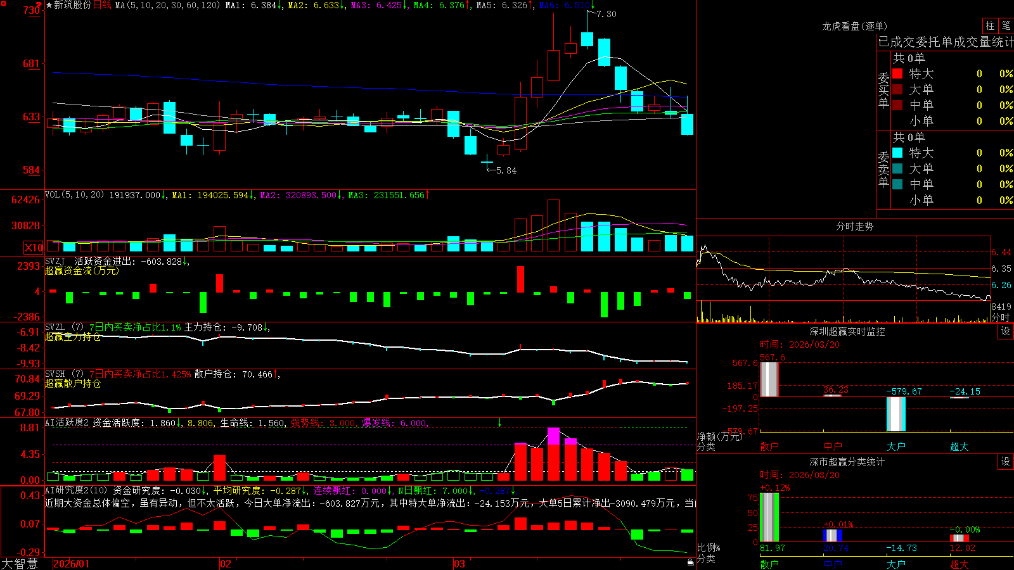The width and height of the screenshot is (1014, 570).
Task: Click red 特大 buy-order color swatch
Action: pos(897,73)
